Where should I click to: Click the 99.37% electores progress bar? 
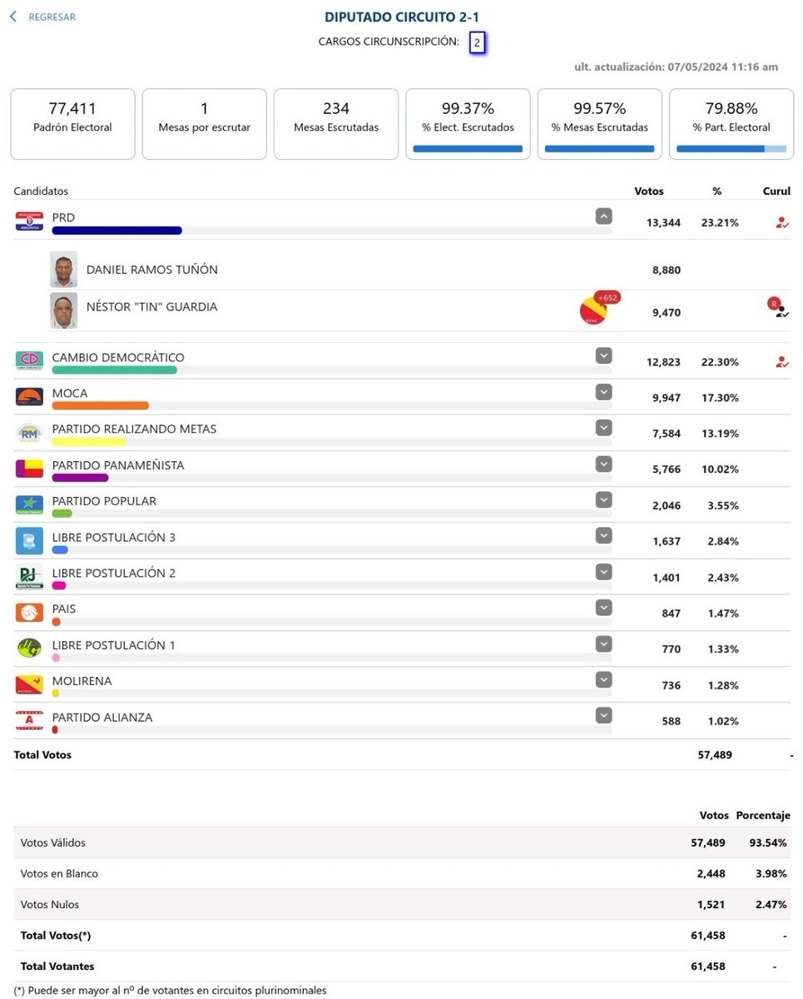tap(468, 149)
